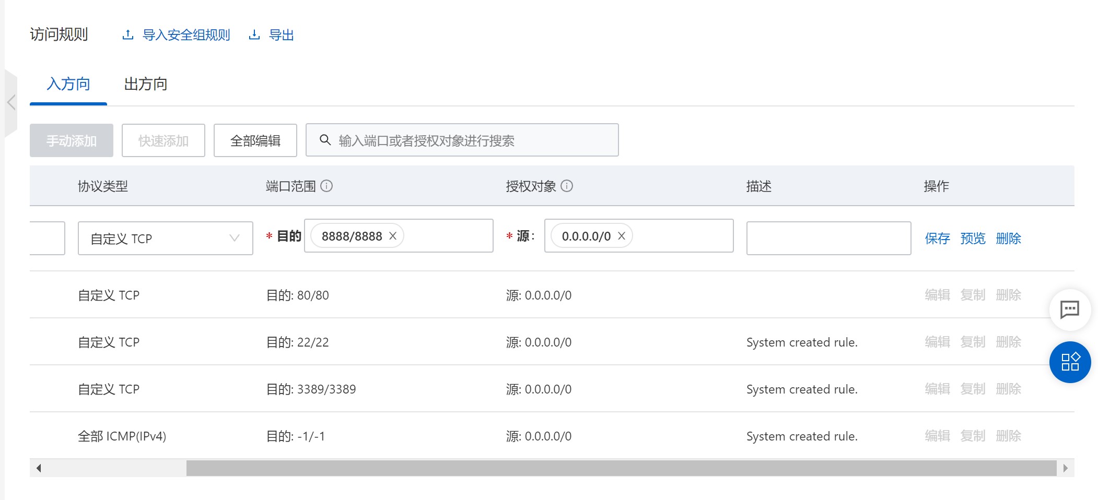The height and width of the screenshot is (500, 1098).
Task: Select the 目的: 22/22 cell
Action: tap(298, 342)
